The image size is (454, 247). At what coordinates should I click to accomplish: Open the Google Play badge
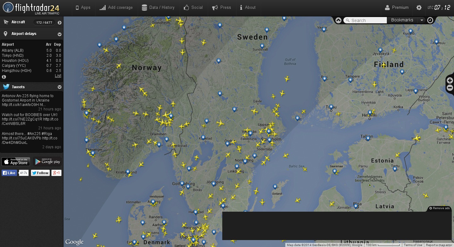[x=47, y=162]
